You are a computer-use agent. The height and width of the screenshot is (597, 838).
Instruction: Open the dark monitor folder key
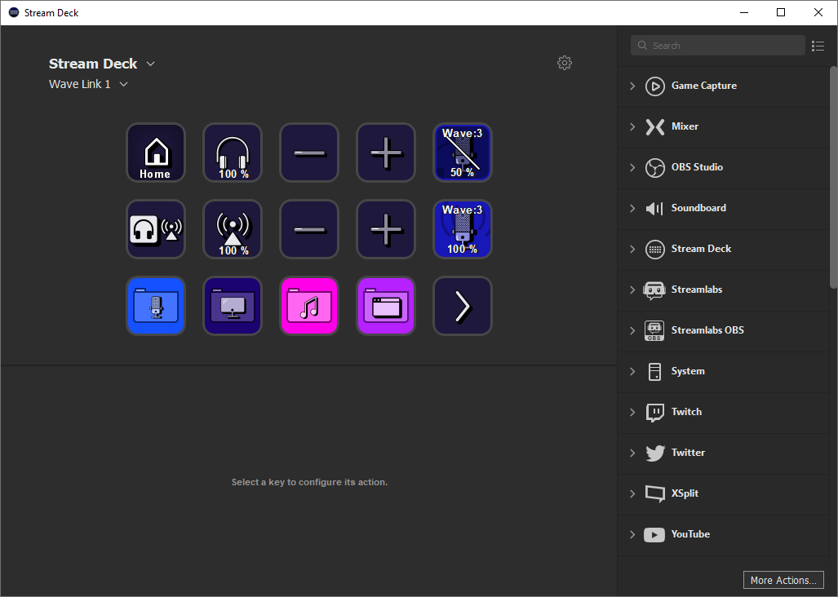(233, 306)
